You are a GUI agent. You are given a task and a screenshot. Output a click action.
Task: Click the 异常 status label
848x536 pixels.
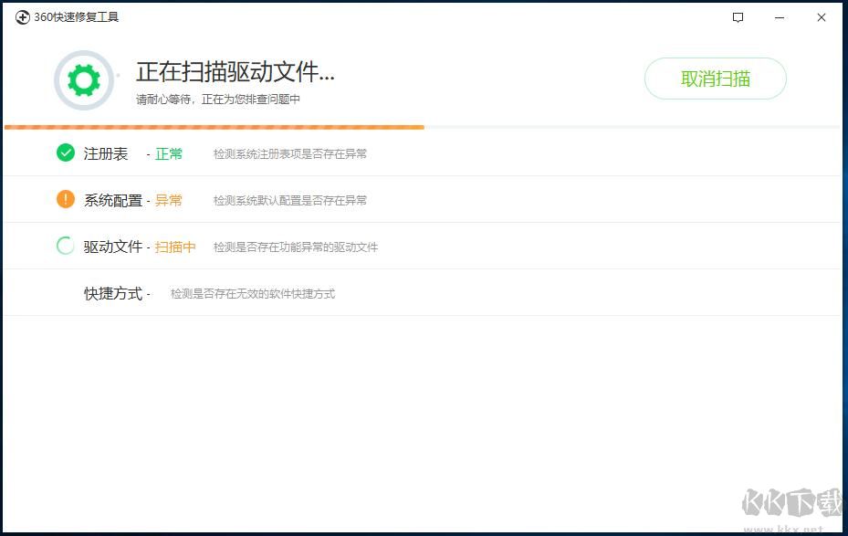168,199
